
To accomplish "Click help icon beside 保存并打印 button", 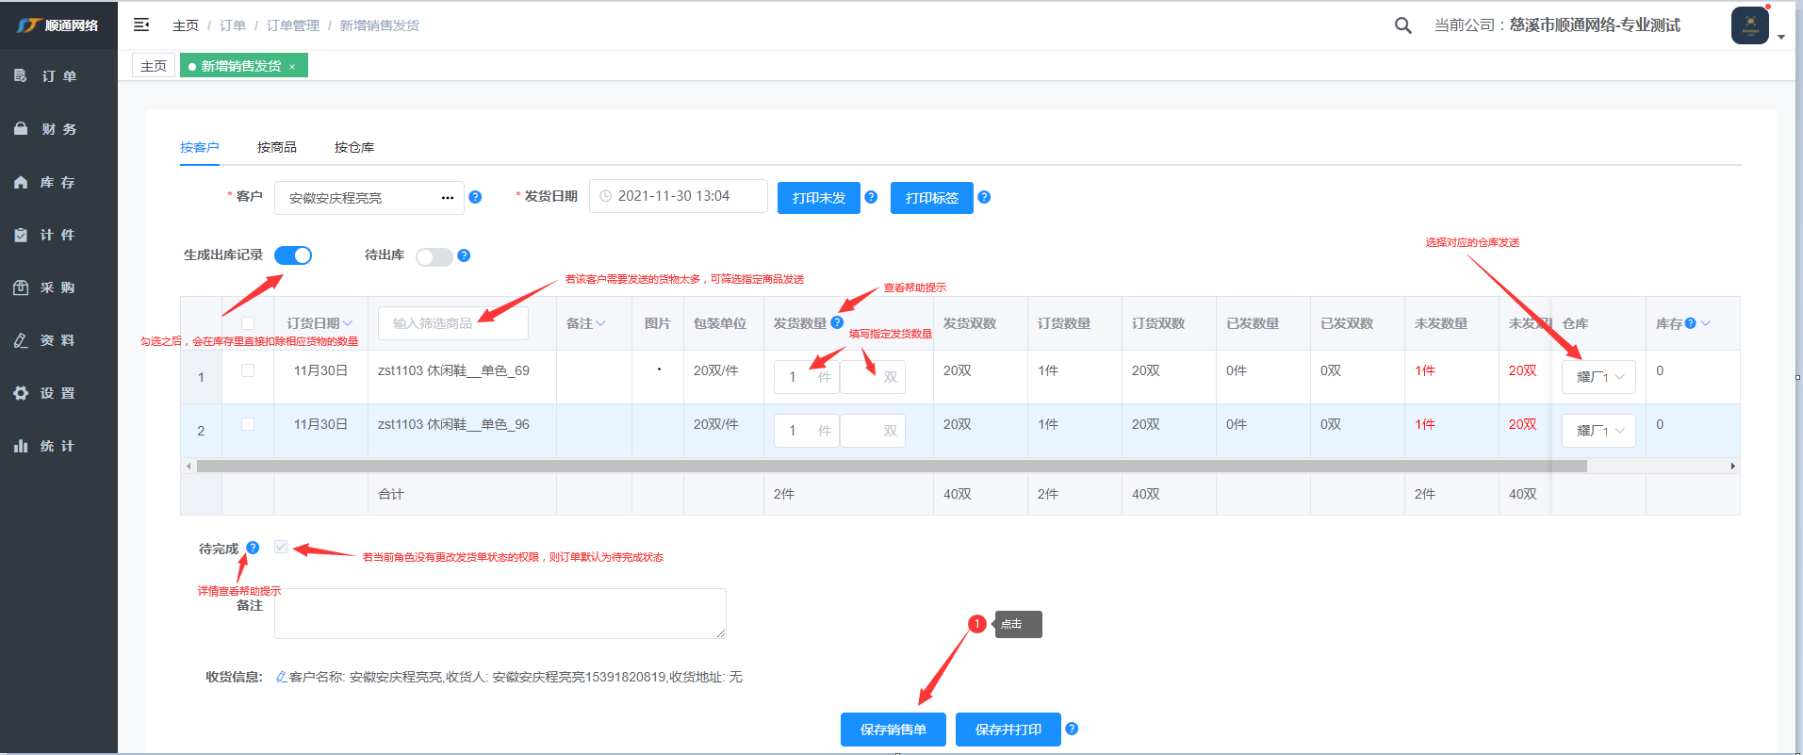I will (1072, 729).
